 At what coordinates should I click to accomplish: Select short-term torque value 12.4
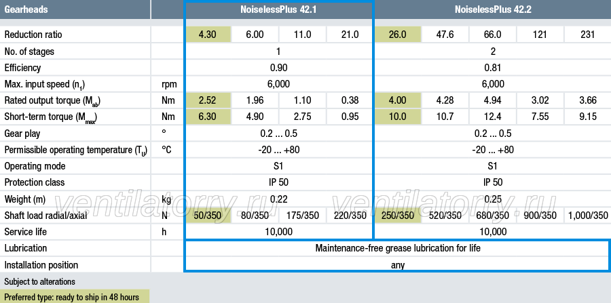click(x=493, y=117)
